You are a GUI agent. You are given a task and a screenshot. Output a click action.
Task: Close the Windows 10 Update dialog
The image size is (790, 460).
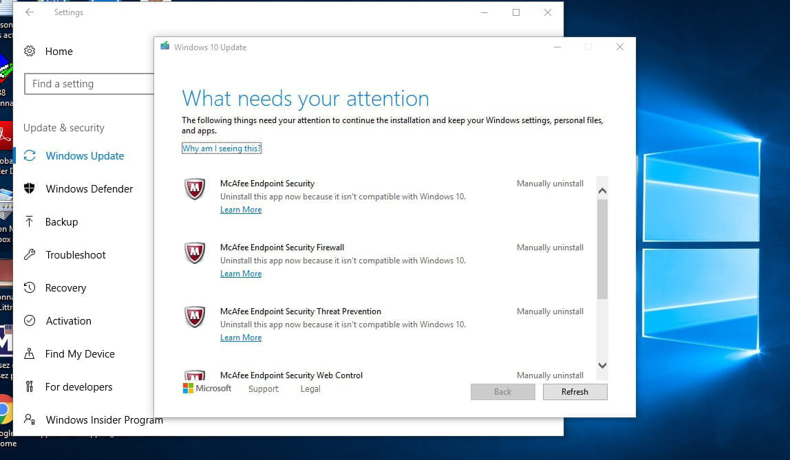pos(620,47)
